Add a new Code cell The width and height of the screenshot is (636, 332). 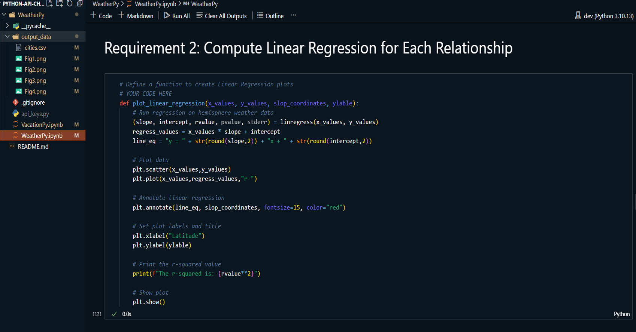101,16
